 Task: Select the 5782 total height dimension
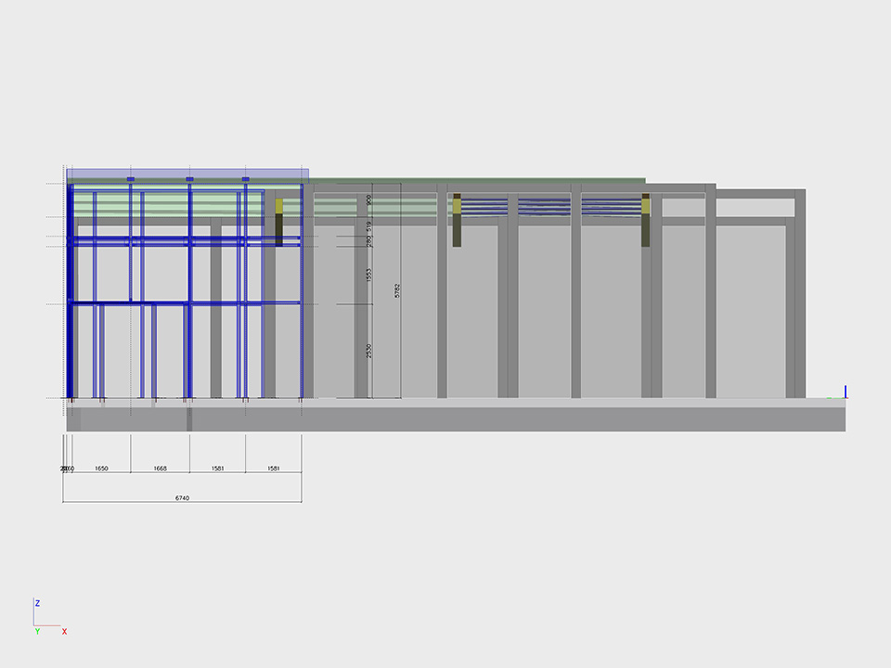(397, 290)
